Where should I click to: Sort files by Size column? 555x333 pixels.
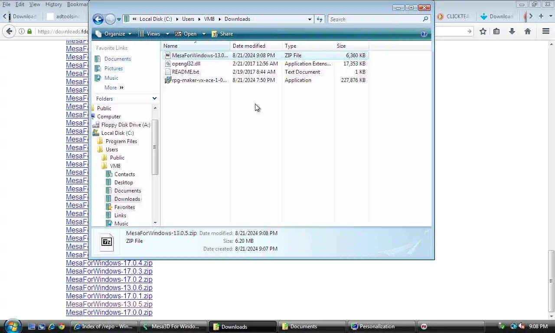coord(352,46)
